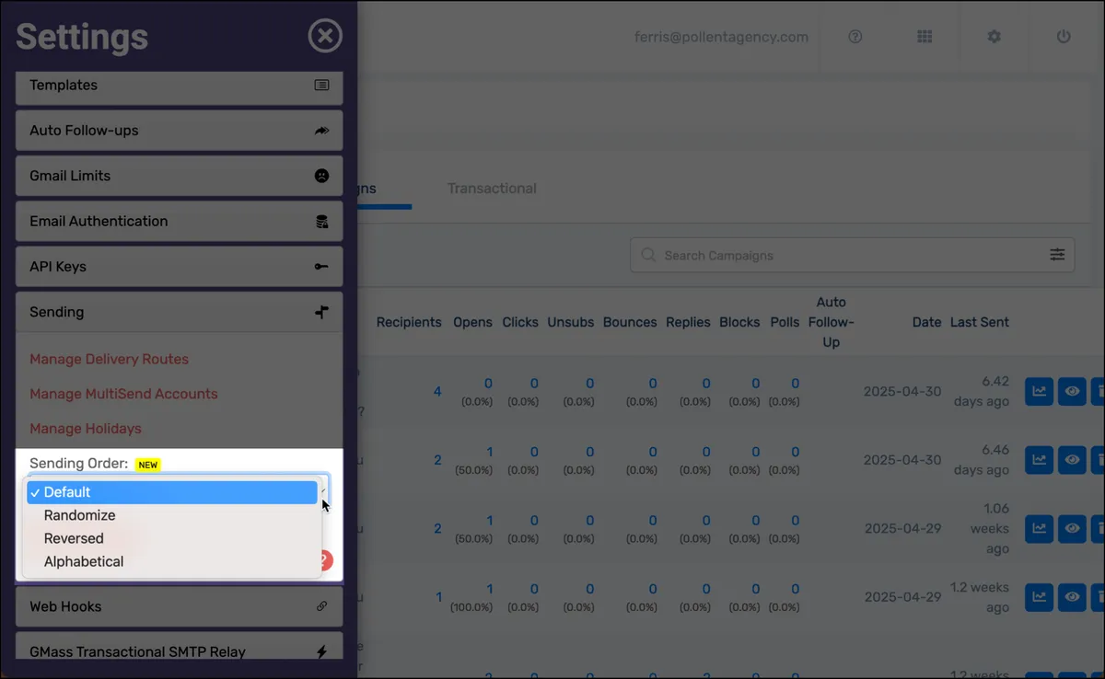Click the red help icon beside dropdown
Screen dimensions: 1105x679
tap(324, 560)
